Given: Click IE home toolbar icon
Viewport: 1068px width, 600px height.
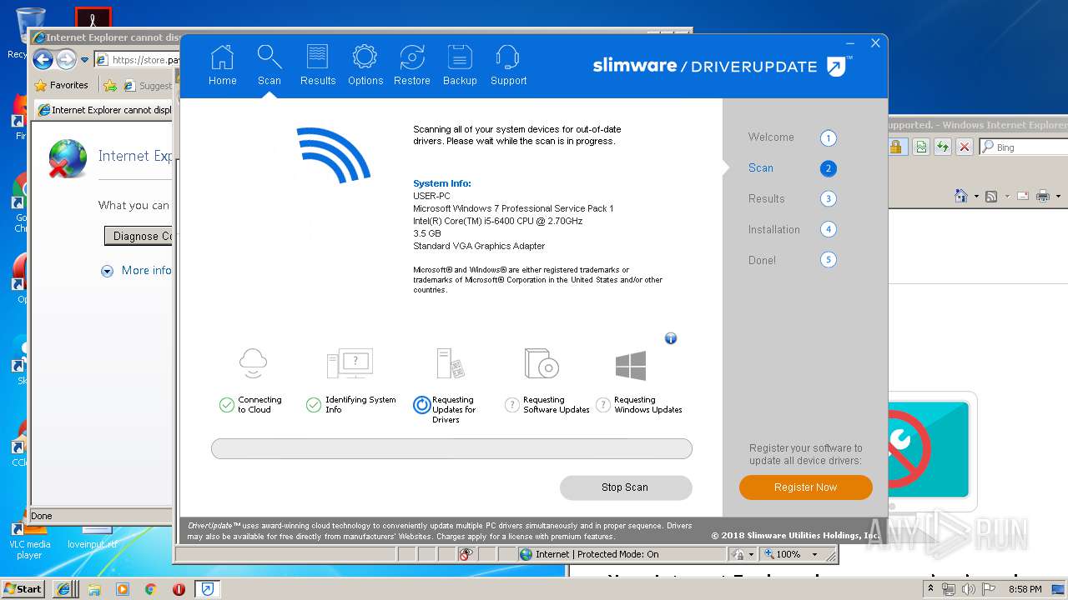Looking at the screenshot, I should click(x=961, y=196).
